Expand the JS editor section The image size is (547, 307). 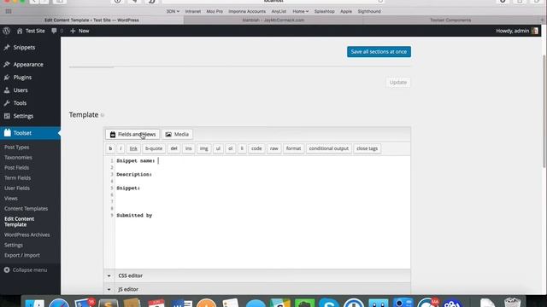pyautogui.click(x=257, y=289)
